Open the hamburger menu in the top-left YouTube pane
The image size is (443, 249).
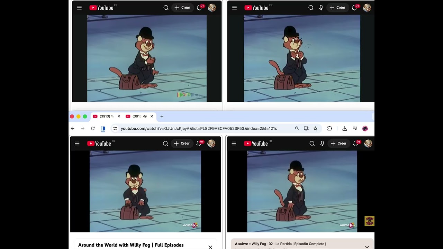[x=79, y=8]
